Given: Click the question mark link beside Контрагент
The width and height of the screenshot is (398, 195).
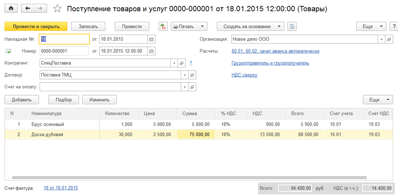Looking at the screenshot, I should pos(191,63).
